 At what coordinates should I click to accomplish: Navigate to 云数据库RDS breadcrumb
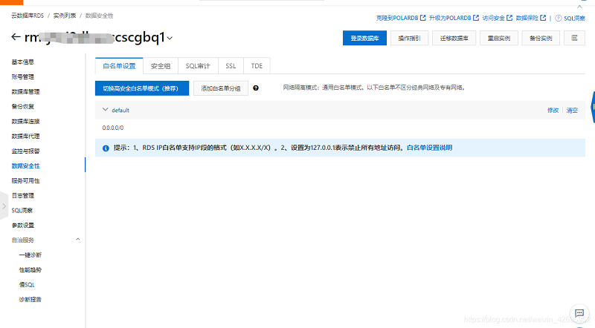(x=28, y=16)
